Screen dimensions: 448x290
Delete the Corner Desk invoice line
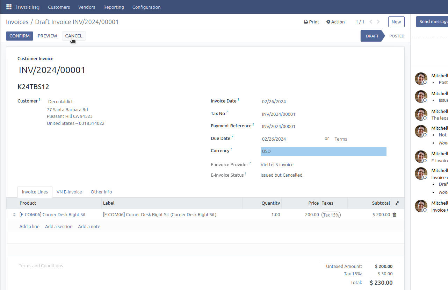[x=395, y=215]
